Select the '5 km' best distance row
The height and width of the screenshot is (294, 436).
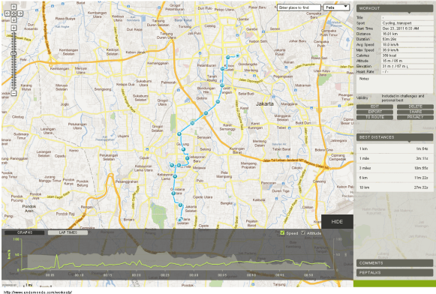pyautogui.click(x=395, y=178)
